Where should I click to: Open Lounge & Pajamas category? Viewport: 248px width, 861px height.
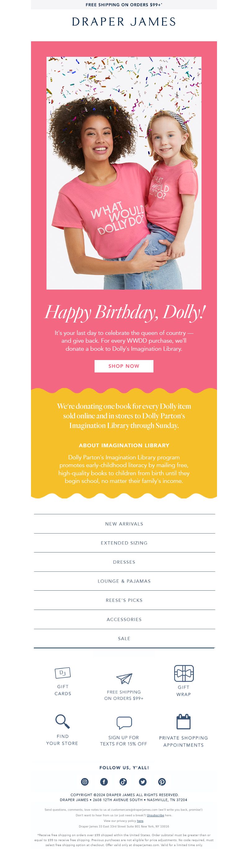[x=124, y=581]
